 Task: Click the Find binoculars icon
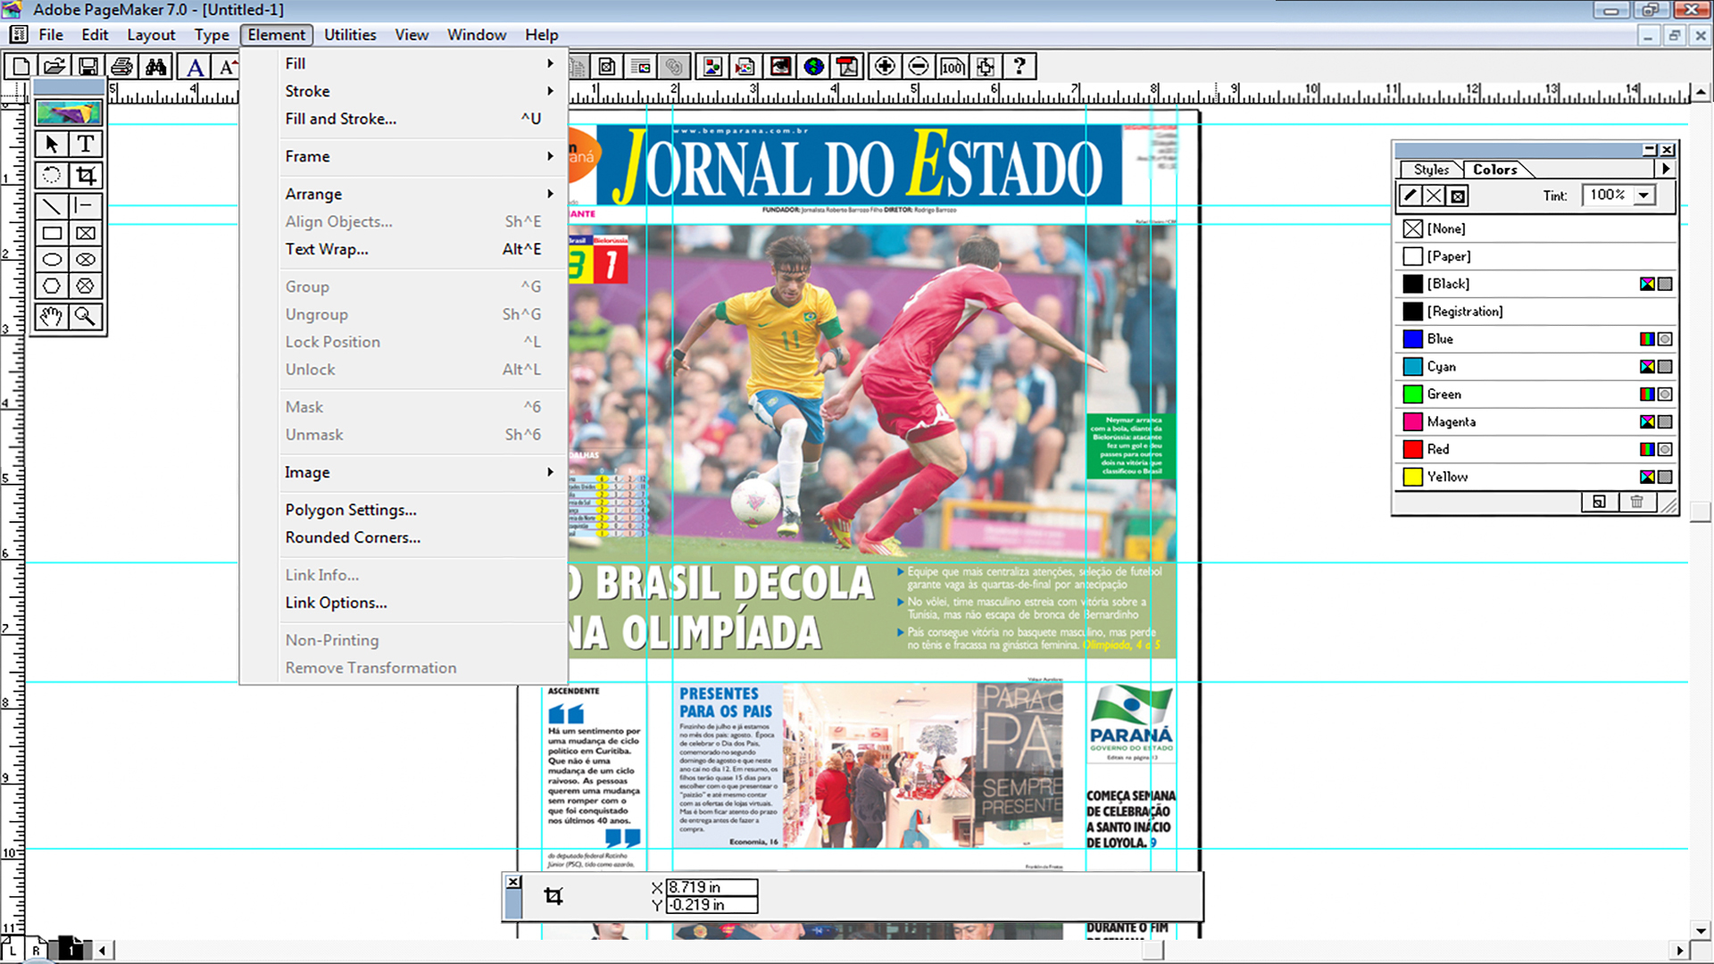(x=156, y=66)
